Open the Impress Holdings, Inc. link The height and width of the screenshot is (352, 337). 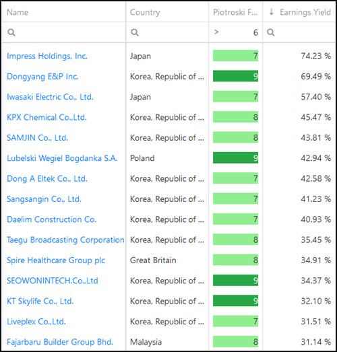pos(47,56)
